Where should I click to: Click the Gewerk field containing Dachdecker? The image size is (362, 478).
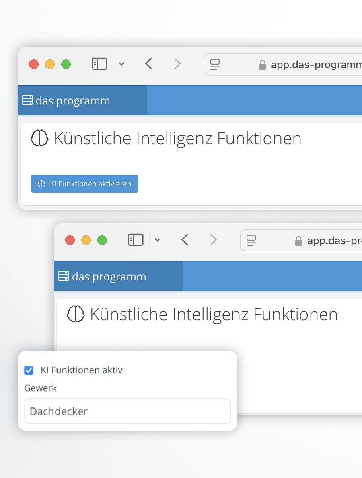click(128, 411)
